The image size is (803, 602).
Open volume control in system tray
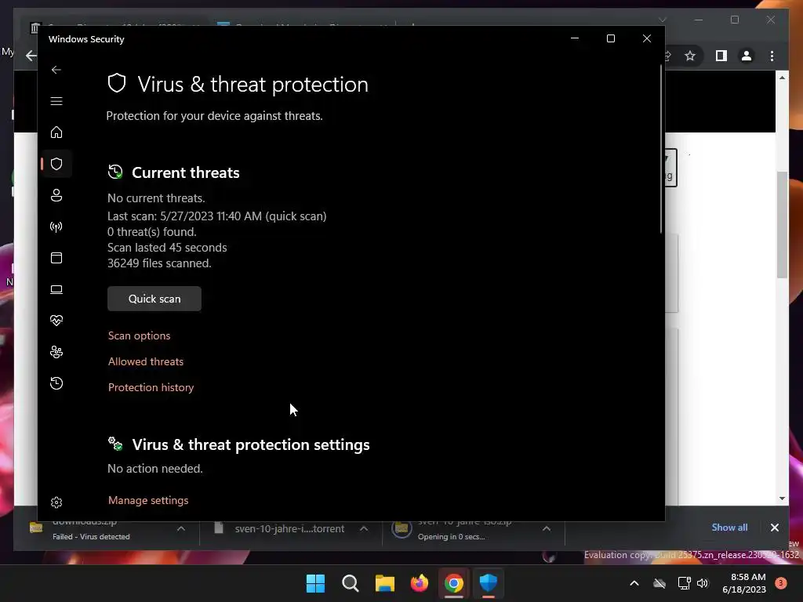coord(703,583)
